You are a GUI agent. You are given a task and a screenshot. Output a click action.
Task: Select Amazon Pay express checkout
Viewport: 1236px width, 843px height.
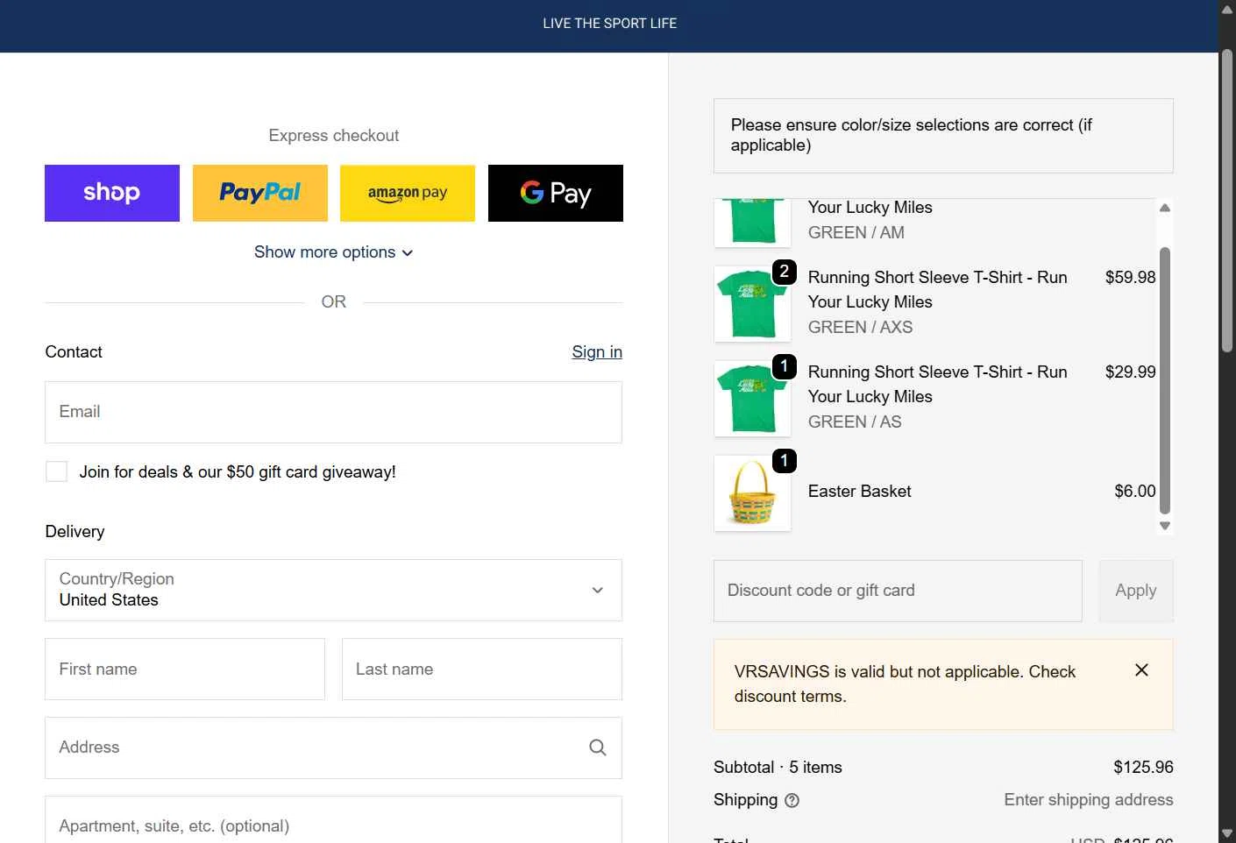pos(408,193)
